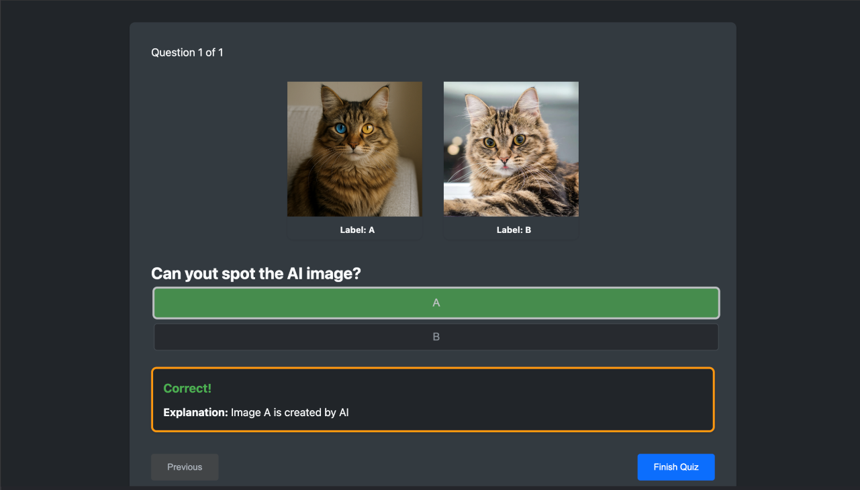Image resolution: width=860 pixels, height=490 pixels.
Task: Click the quiz question 'Can yout spot the AI image?'
Action: [x=256, y=273]
